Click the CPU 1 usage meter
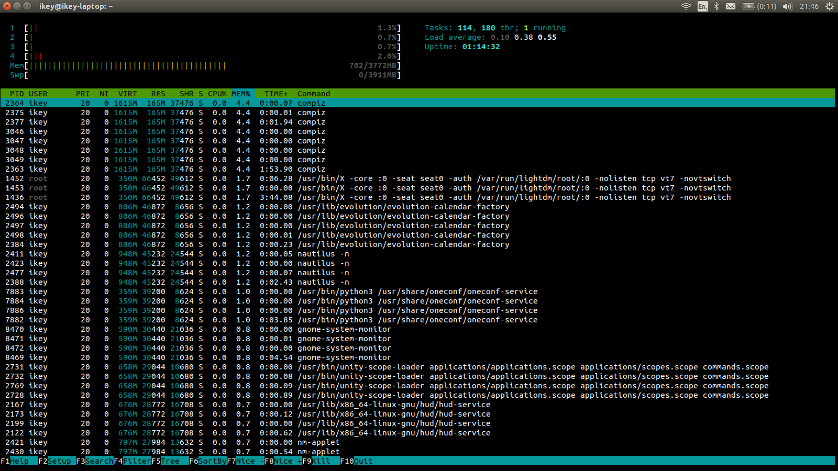Screen dimensions: 838x471 [205, 28]
